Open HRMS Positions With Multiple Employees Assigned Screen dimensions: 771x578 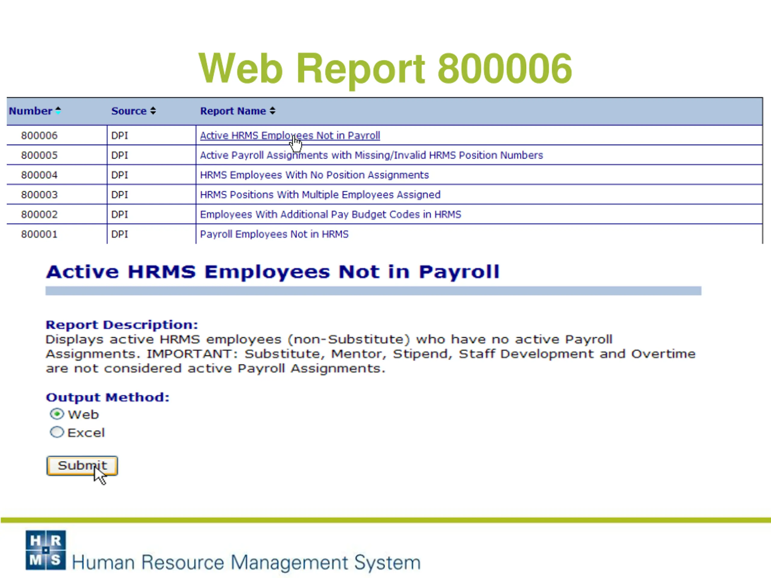pos(320,195)
